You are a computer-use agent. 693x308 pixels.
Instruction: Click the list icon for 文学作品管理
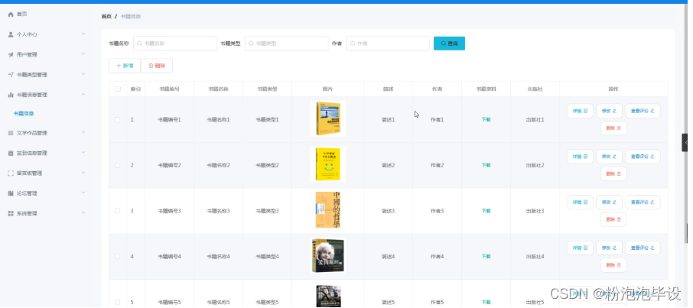pos(11,133)
